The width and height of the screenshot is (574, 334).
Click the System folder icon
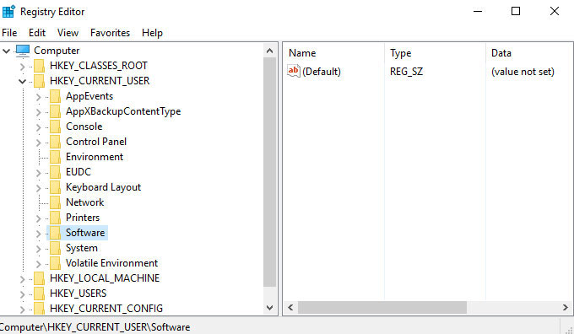55,248
